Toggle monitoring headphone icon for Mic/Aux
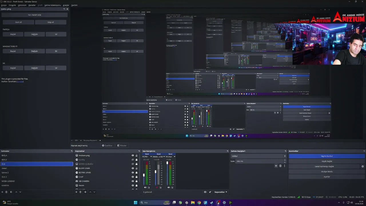 [172, 187]
